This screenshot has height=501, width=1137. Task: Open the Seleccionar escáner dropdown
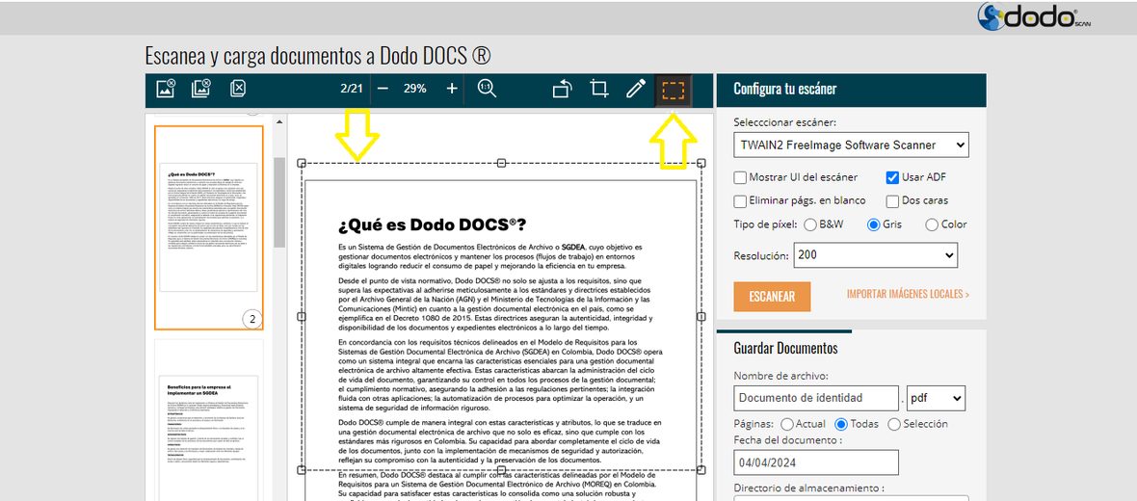[x=851, y=145]
